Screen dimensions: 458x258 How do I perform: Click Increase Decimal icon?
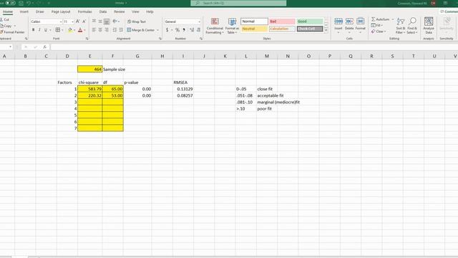192,30
